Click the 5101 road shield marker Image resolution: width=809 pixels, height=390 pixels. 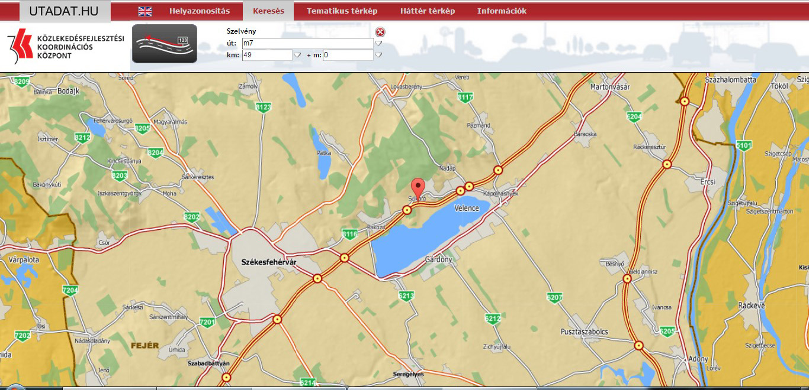(x=743, y=145)
